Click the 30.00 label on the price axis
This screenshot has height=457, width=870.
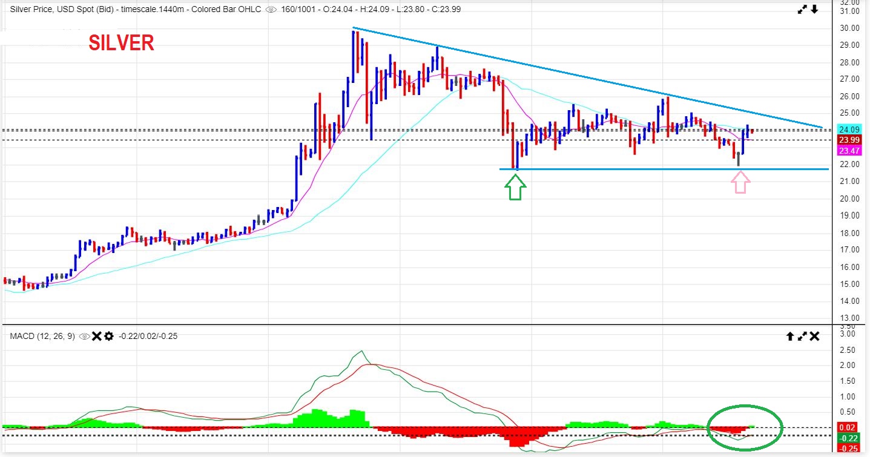pyautogui.click(x=850, y=28)
